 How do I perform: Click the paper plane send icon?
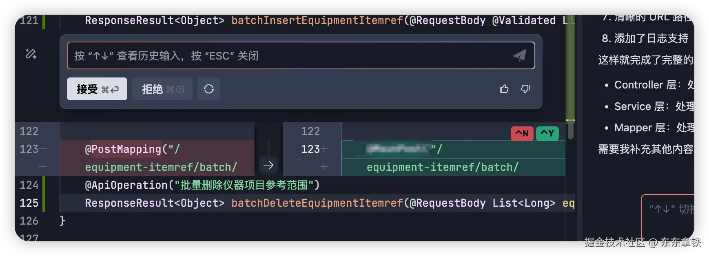(519, 55)
